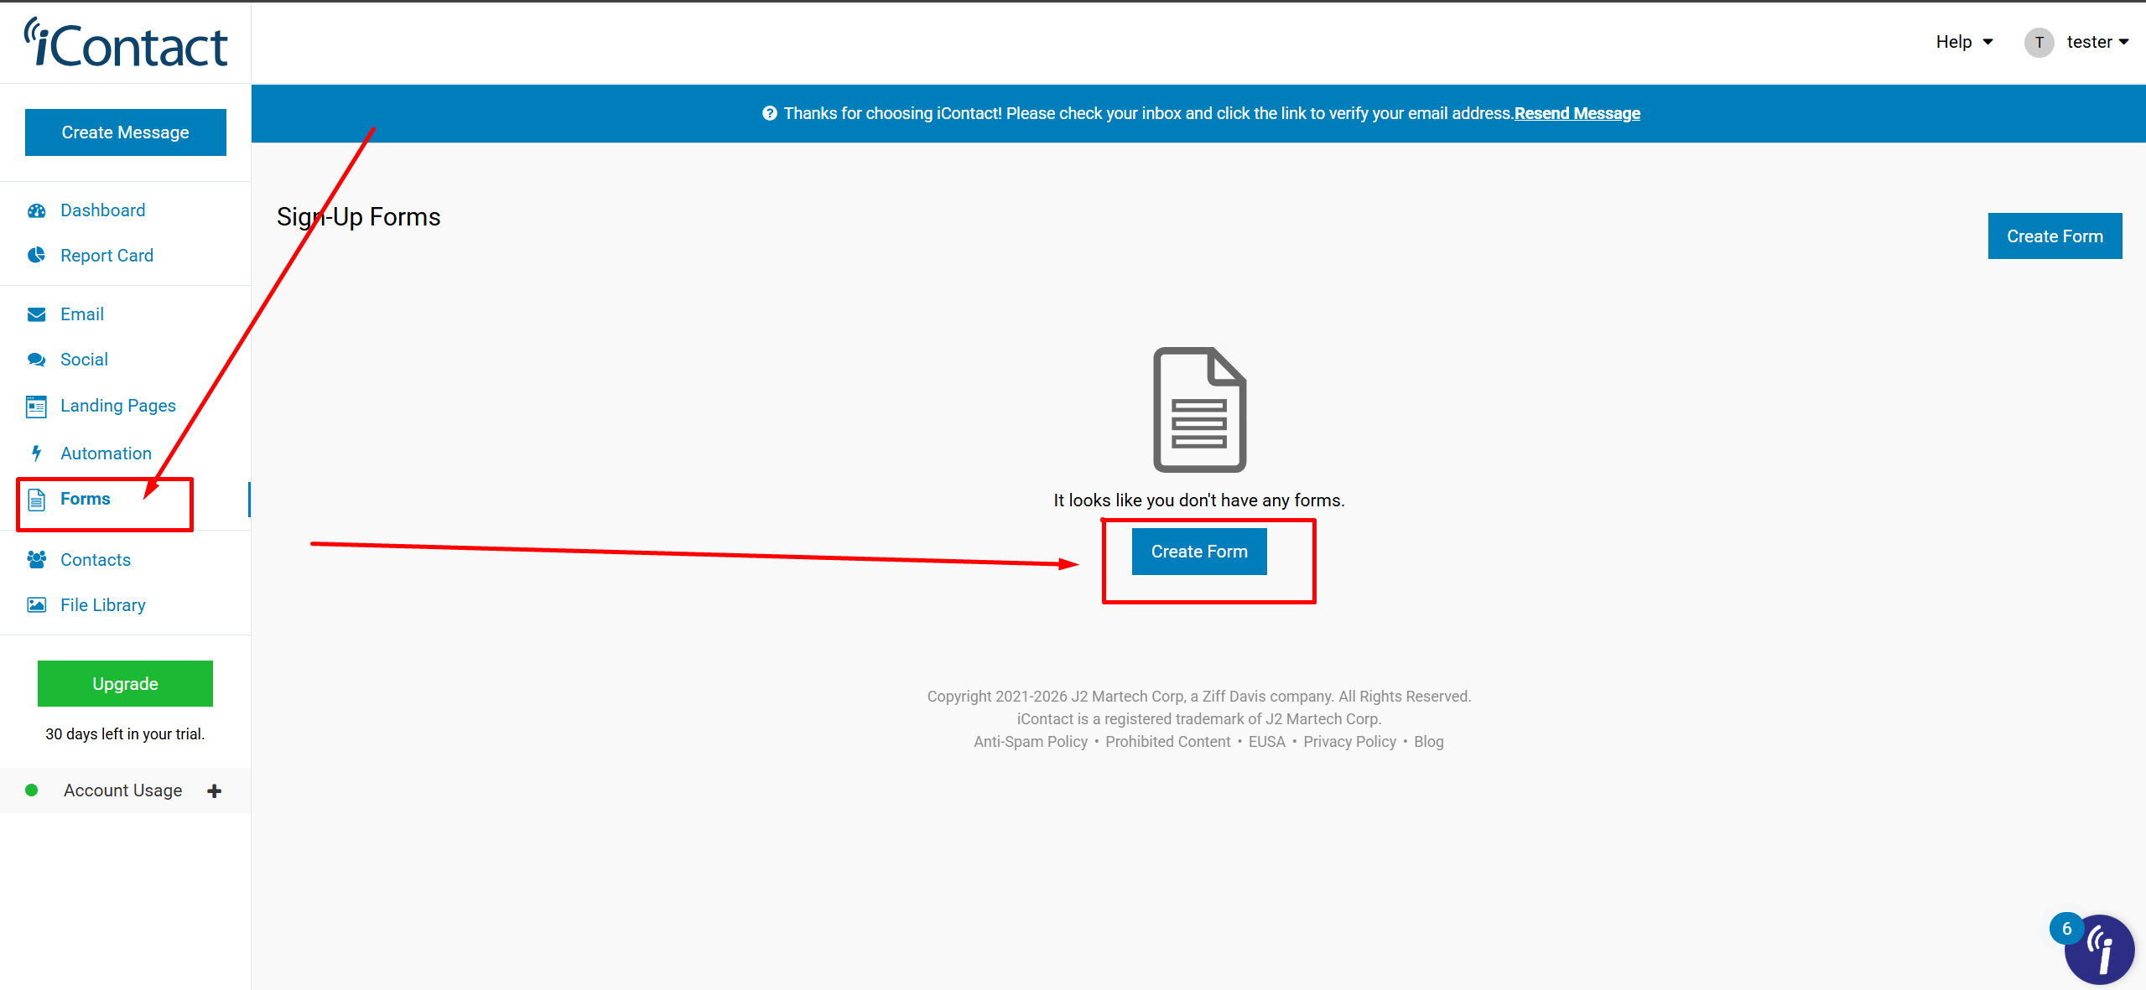Open the Contacts menu item
The height and width of the screenshot is (990, 2146).
tap(95, 560)
